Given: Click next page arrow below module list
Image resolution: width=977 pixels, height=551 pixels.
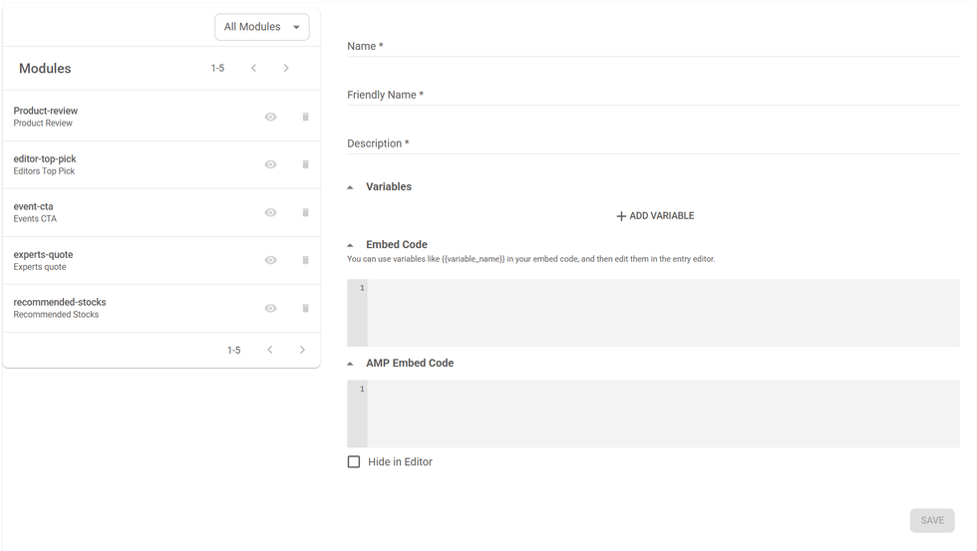Looking at the screenshot, I should click(302, 350).
